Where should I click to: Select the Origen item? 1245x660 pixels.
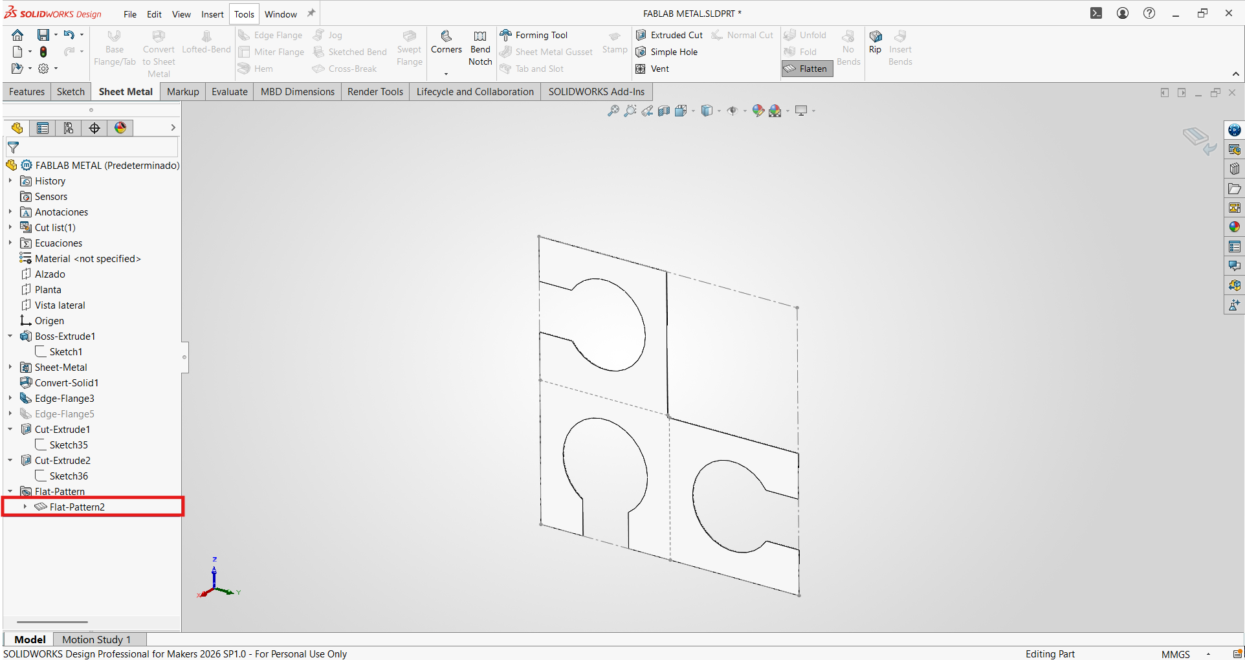point(49,320)
